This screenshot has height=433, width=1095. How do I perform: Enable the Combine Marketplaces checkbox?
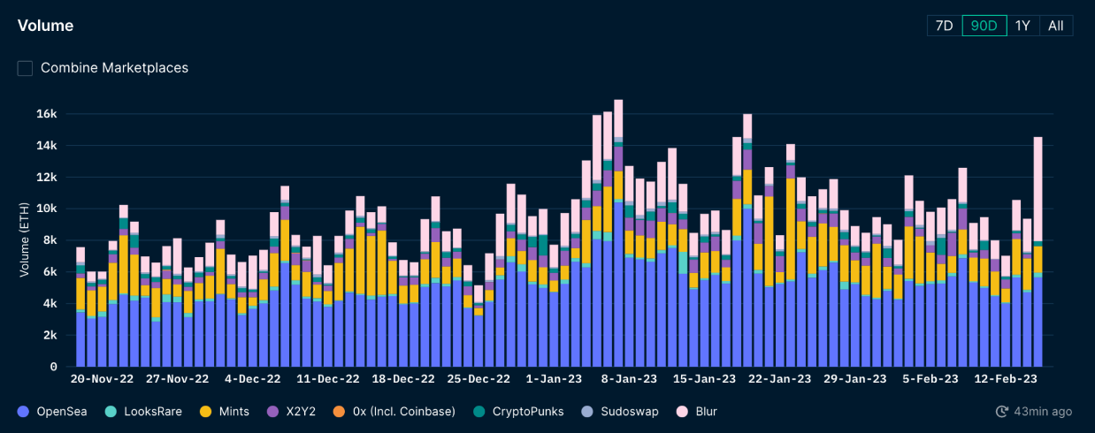point(25,68)
